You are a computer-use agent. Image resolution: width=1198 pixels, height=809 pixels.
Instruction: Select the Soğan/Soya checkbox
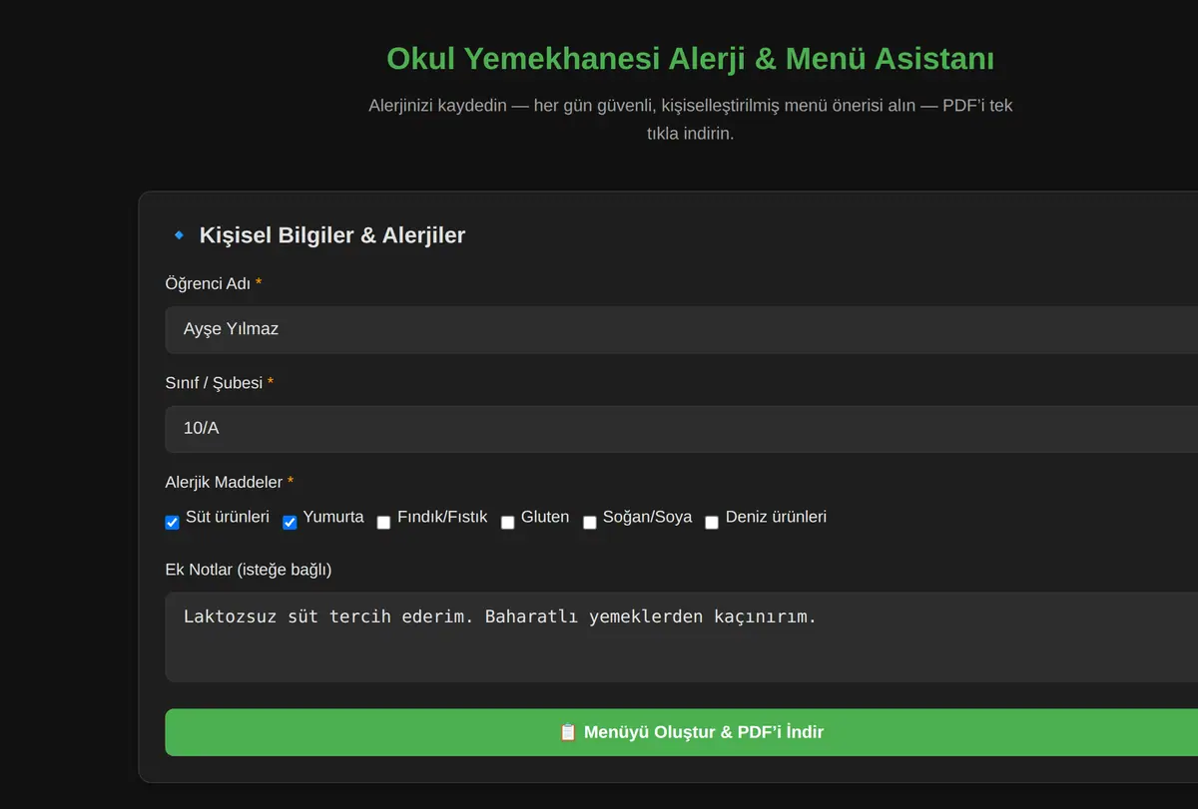point(589,522)
